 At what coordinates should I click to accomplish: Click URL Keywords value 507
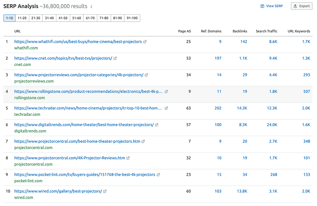tap(307, 91)
